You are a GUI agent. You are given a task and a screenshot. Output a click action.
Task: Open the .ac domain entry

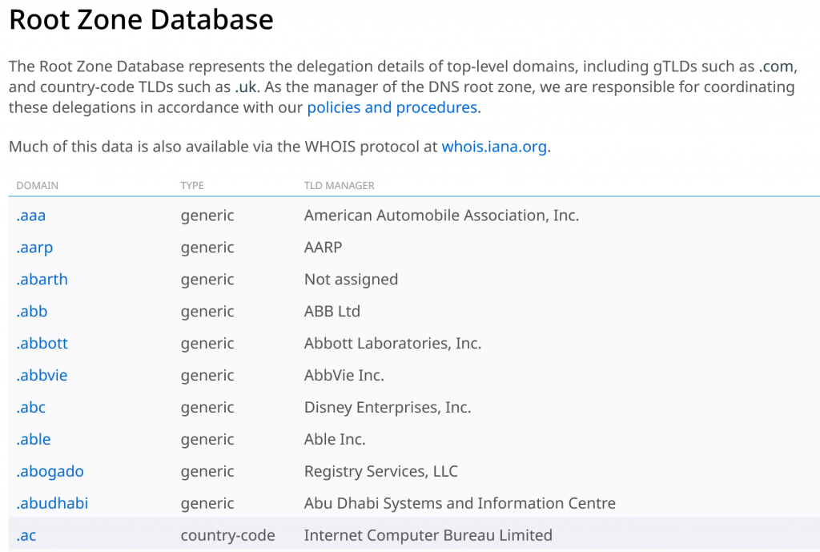point(26,536)
